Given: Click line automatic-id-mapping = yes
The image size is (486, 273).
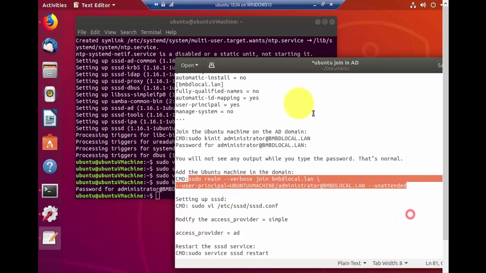Looking at the screenshot, I should [217, 98].
